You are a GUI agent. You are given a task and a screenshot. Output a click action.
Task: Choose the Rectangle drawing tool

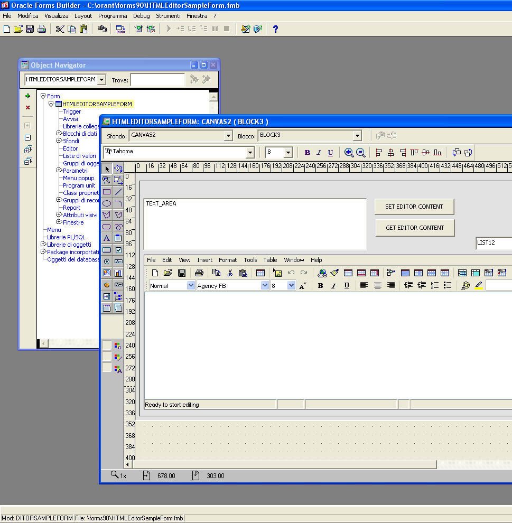click(106, 192)
